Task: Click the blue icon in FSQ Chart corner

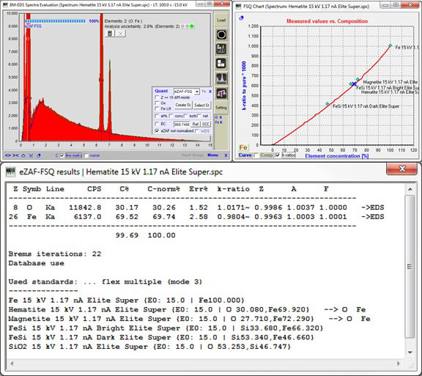Action: [242, 18]
